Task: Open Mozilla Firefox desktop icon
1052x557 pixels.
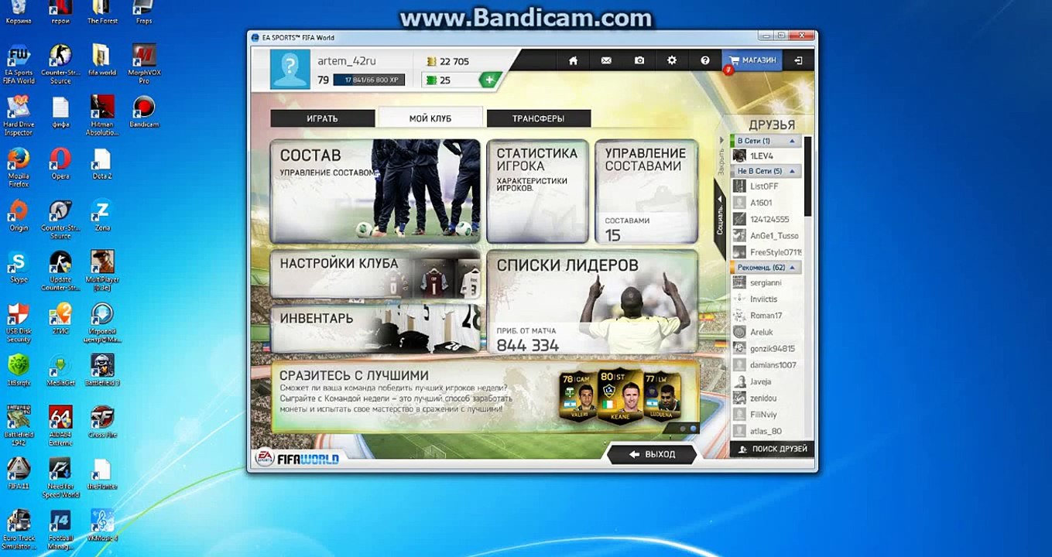Action: pos(19,167)
